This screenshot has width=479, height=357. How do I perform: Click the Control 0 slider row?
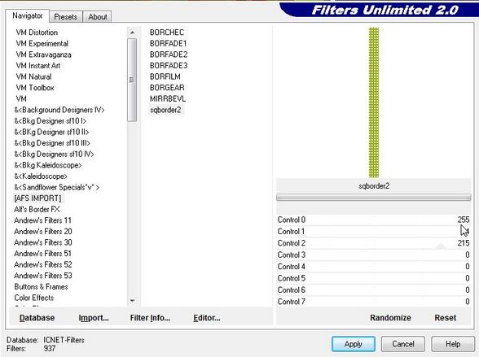point(373,220)
